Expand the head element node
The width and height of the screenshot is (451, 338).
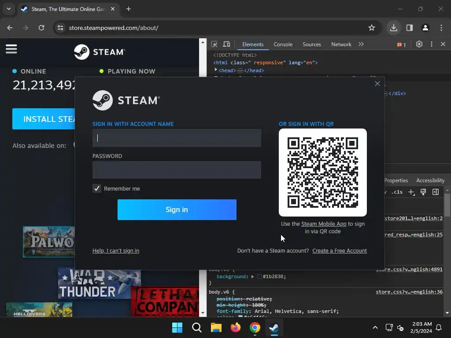(x=216, y=70)
